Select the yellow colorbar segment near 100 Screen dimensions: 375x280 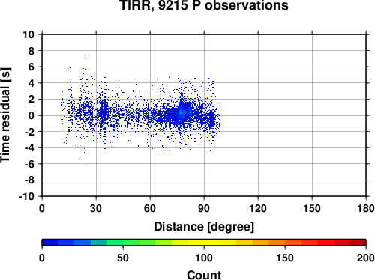tap(204, 243)
